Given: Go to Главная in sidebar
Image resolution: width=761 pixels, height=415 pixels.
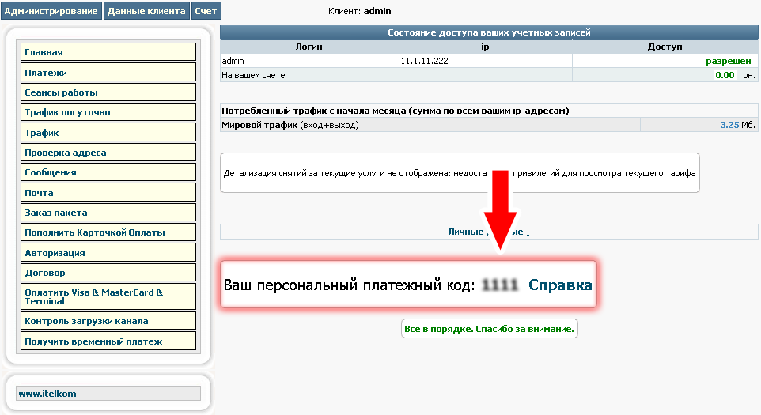Looking at the screenshot, I should tap(108, 52).
